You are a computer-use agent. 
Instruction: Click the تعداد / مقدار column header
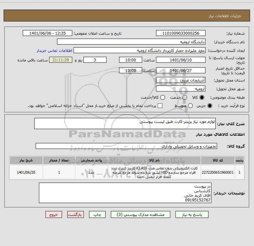[59, 160]
